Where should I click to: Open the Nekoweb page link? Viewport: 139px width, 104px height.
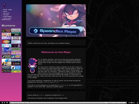coord(63,85)
